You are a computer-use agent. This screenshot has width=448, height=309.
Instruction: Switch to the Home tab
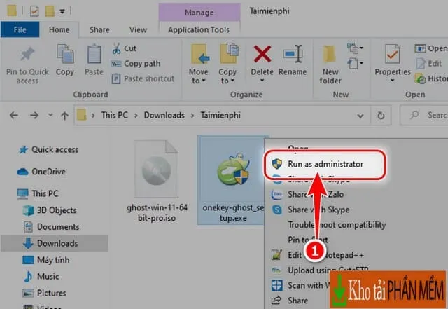pos(59,29)
